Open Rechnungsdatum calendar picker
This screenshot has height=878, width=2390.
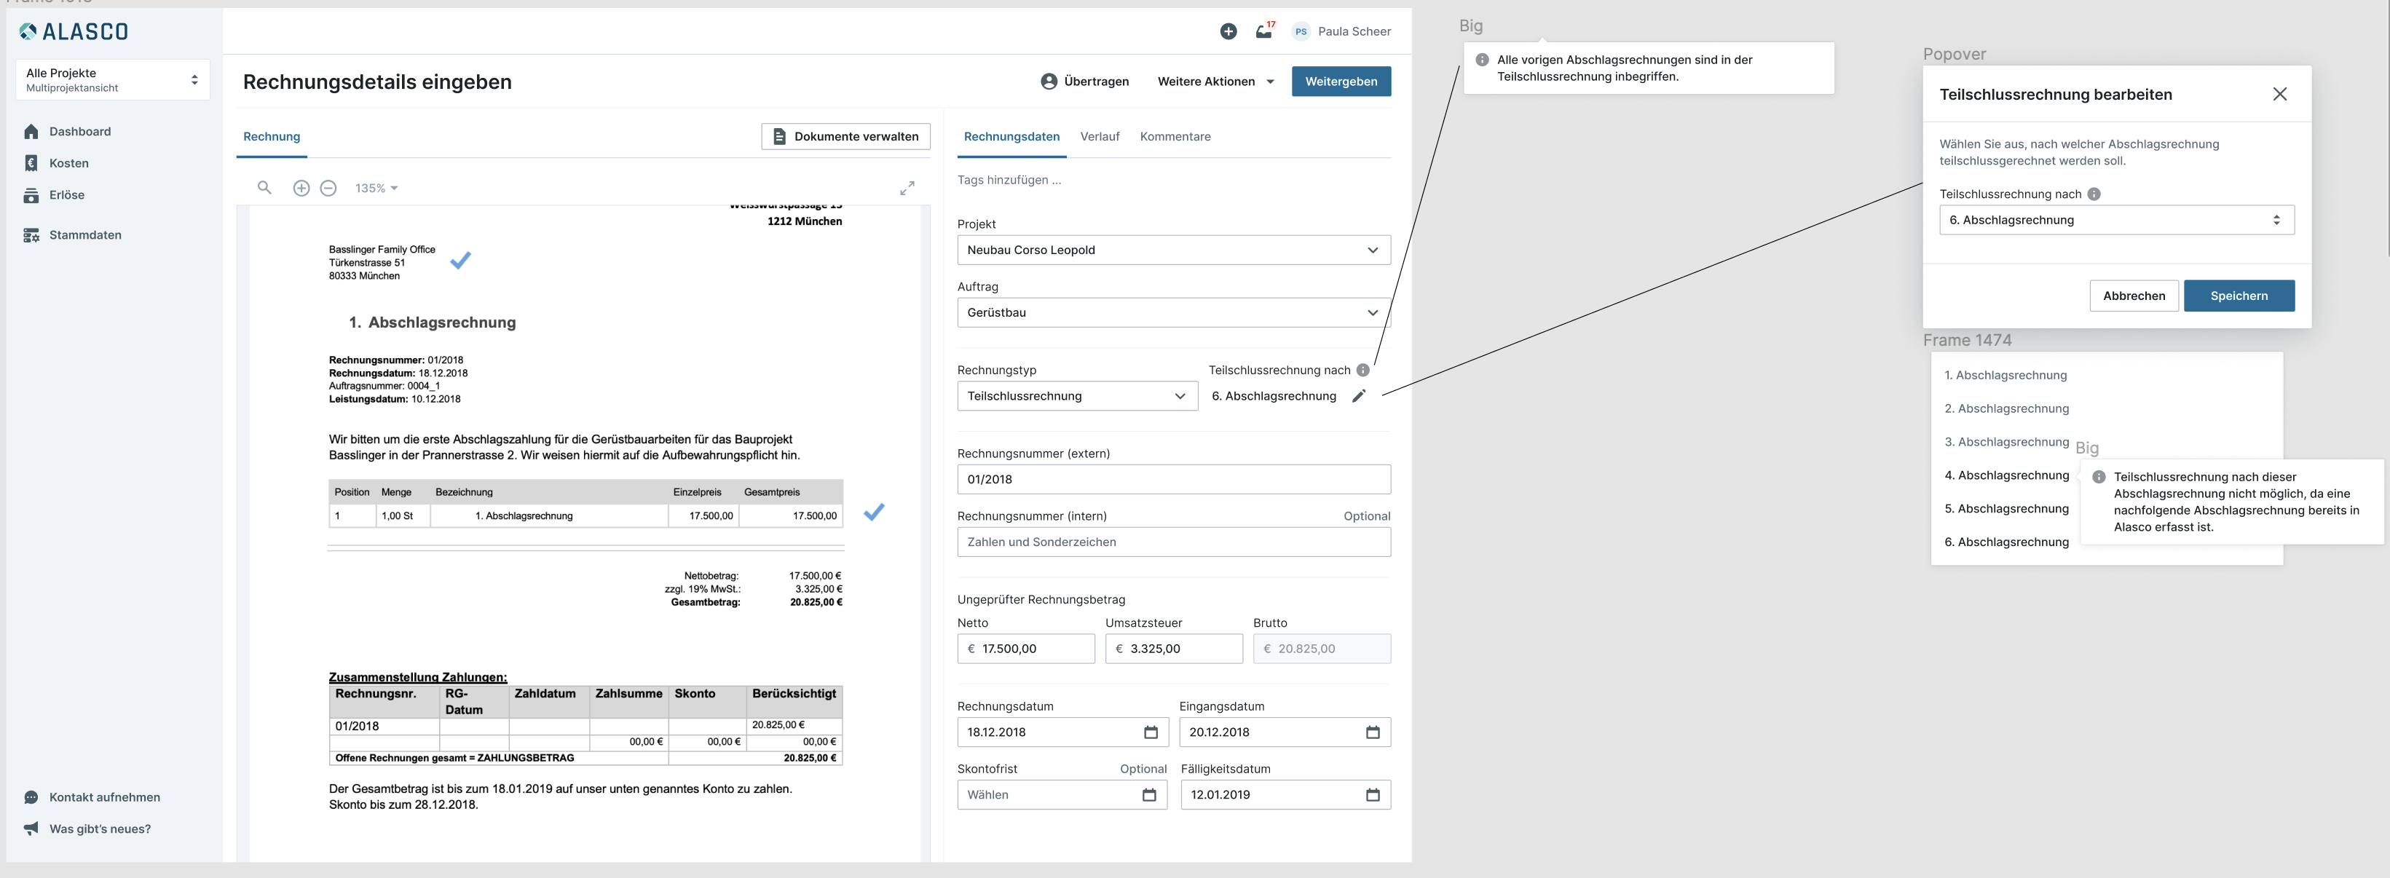coord(1151,732)
